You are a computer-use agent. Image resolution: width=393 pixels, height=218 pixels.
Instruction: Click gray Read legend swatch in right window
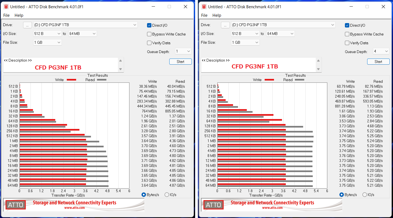[x=300, y=80]
